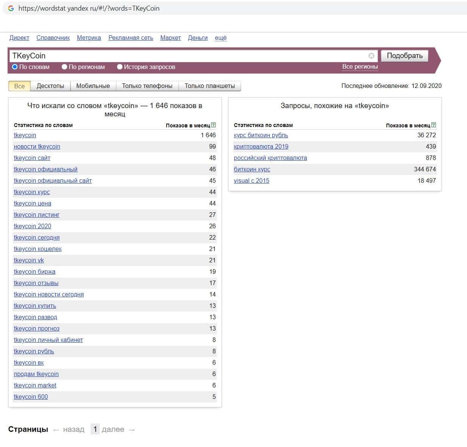
Task: Switch to the "Мобильные" tab
Action: click(93, 86)
